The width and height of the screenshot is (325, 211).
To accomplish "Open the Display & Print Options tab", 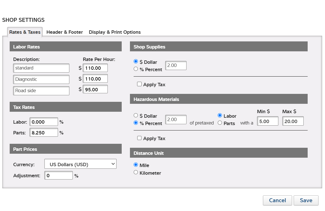I will 115,32.
